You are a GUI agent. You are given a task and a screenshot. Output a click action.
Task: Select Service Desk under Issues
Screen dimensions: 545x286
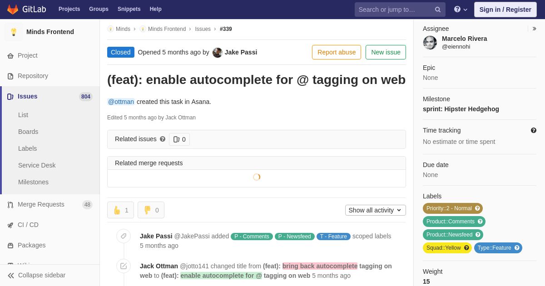[x=37, y=165]
